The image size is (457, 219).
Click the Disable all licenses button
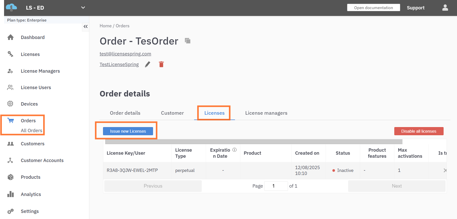[x=419, y=131]
